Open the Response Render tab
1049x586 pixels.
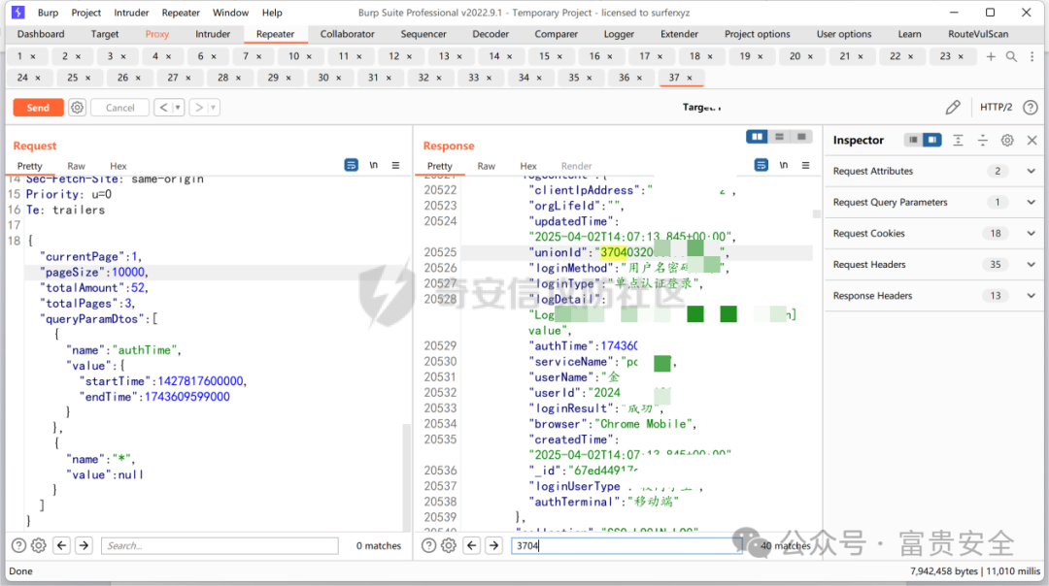[577, 166]
